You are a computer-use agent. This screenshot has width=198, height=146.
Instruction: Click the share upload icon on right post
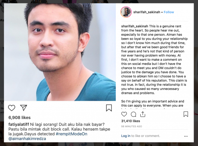(143, 114)
